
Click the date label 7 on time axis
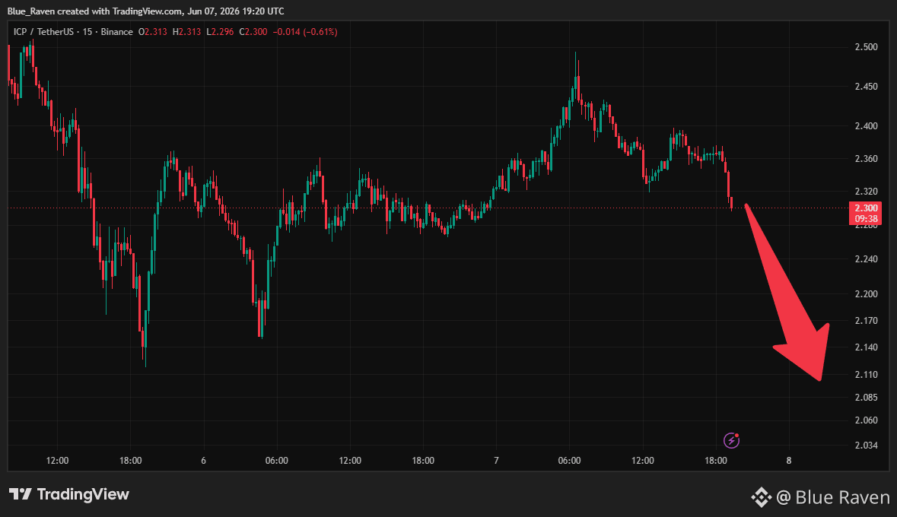pyautogui.click(x=496, y=461)
